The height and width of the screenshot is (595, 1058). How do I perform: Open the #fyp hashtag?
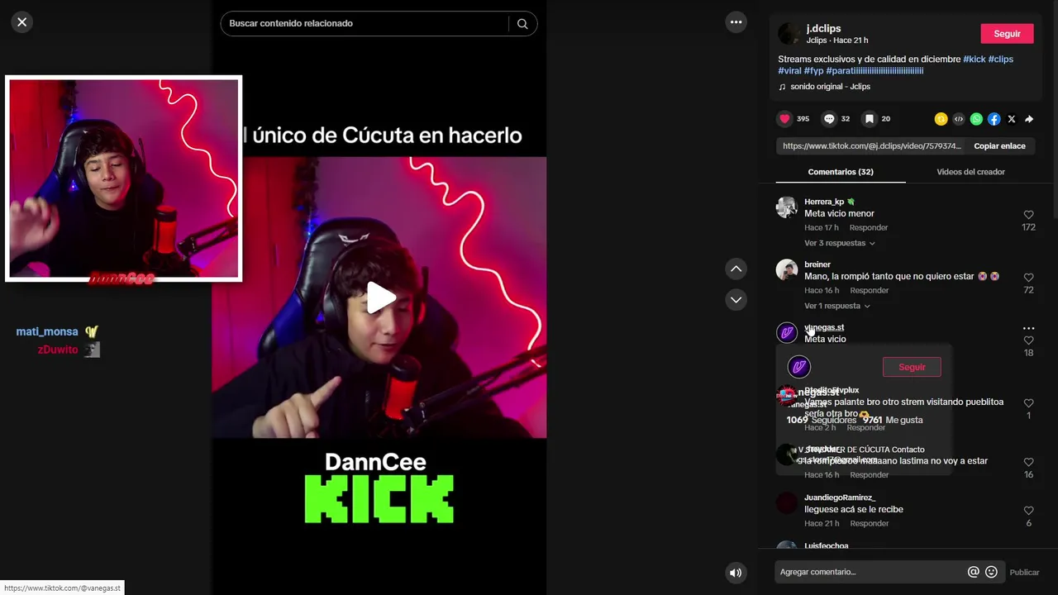[x=813, y=71]
